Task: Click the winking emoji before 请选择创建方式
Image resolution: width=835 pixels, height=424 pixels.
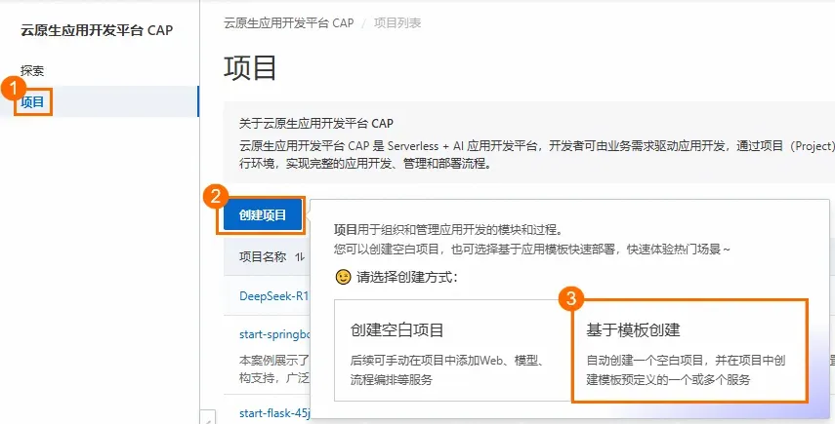Action: [x=343, y=277]
